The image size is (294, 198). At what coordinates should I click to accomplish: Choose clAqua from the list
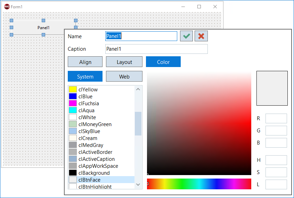click(101, 110)
